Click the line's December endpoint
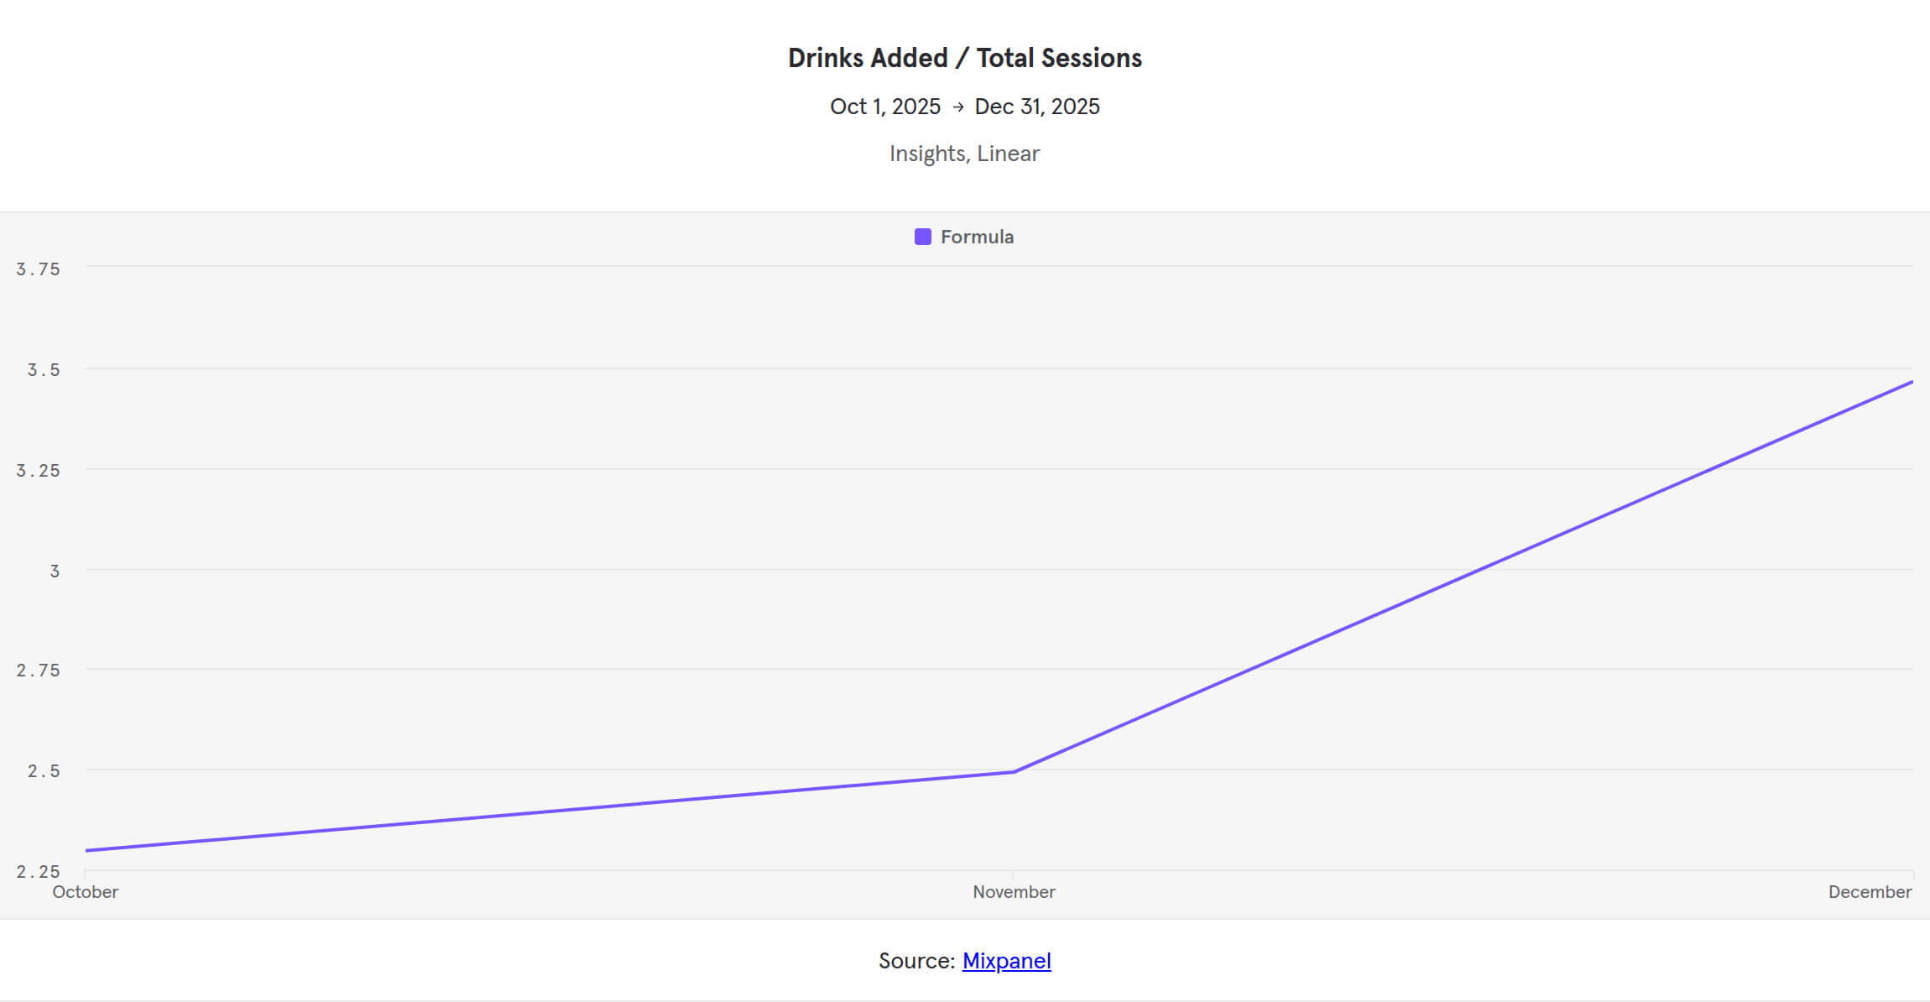1930x1002 pixels. [x=1913, y=382]
